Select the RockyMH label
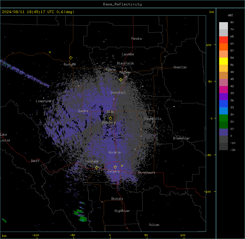Viewport: 245px width, 239px height. pyautogui.click(x=70, y=64)
